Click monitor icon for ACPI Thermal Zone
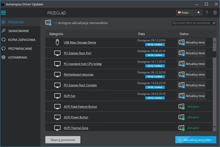Viewport: 220px width, 147px height. coord(57,128)
